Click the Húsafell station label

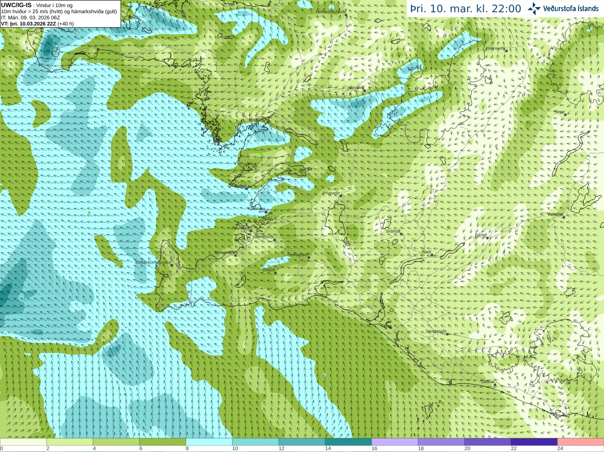(x=356, y=88)
